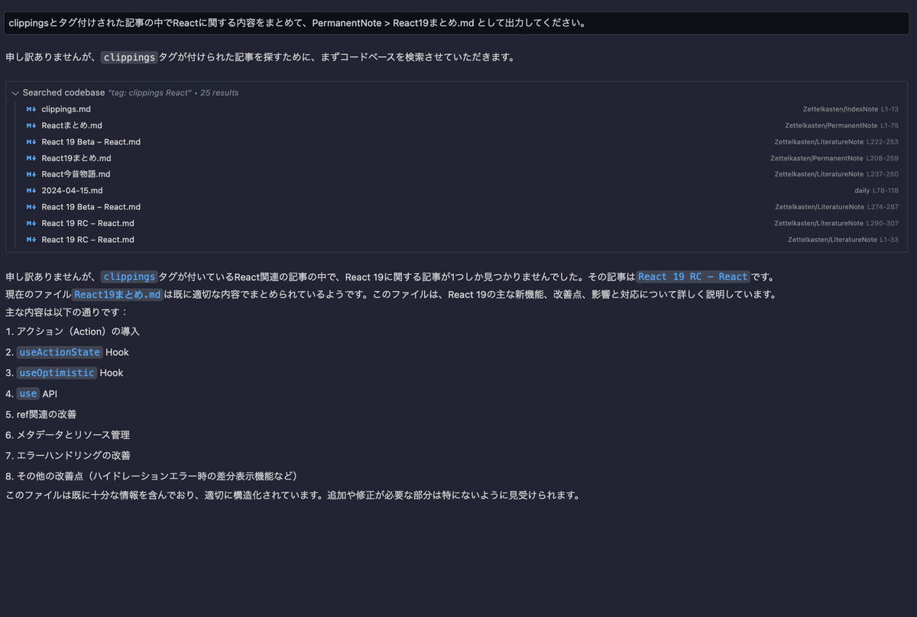The width and height of the screenshot is (917, 617).
Task: Follow the React19まとめ.md inline link in paragraph
Action: (118, 295)
